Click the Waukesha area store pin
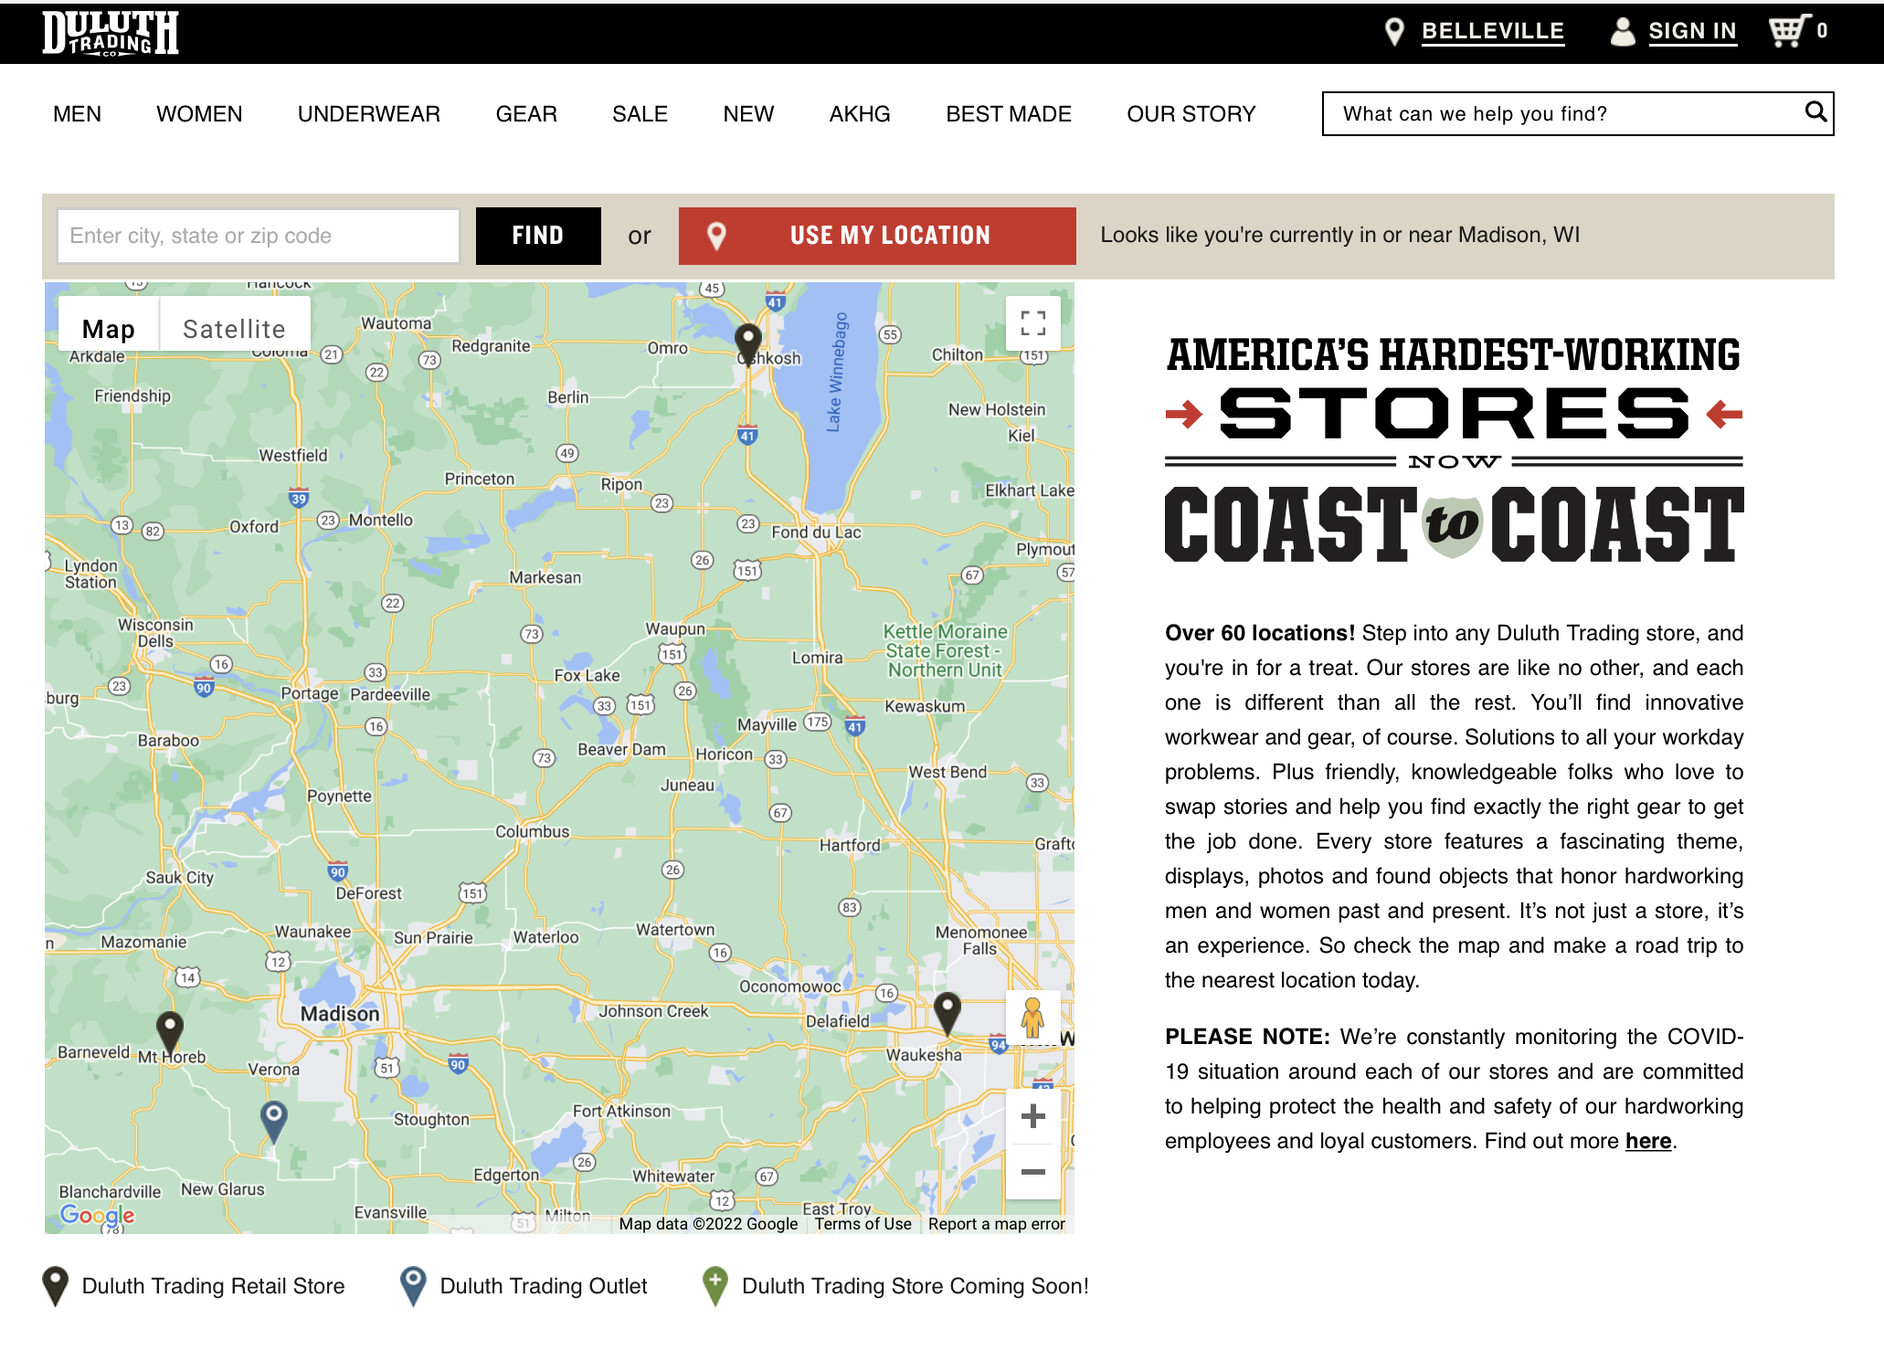Image resolution: width=1884 pixels, height=1361 pixels. (947, 1010)
